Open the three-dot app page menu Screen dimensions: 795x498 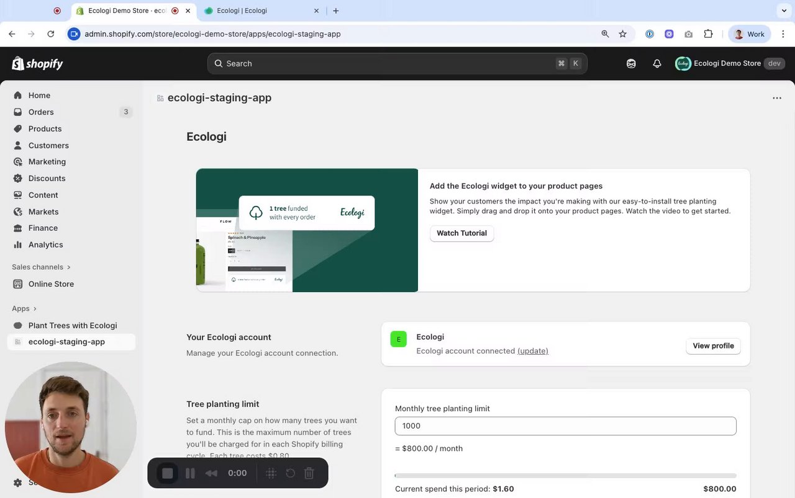777,98
